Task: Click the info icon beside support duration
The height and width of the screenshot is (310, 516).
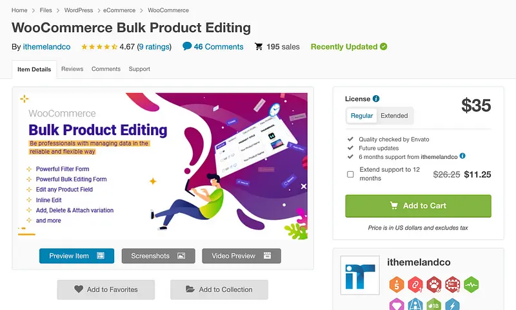Action: [x=462, y=156]
